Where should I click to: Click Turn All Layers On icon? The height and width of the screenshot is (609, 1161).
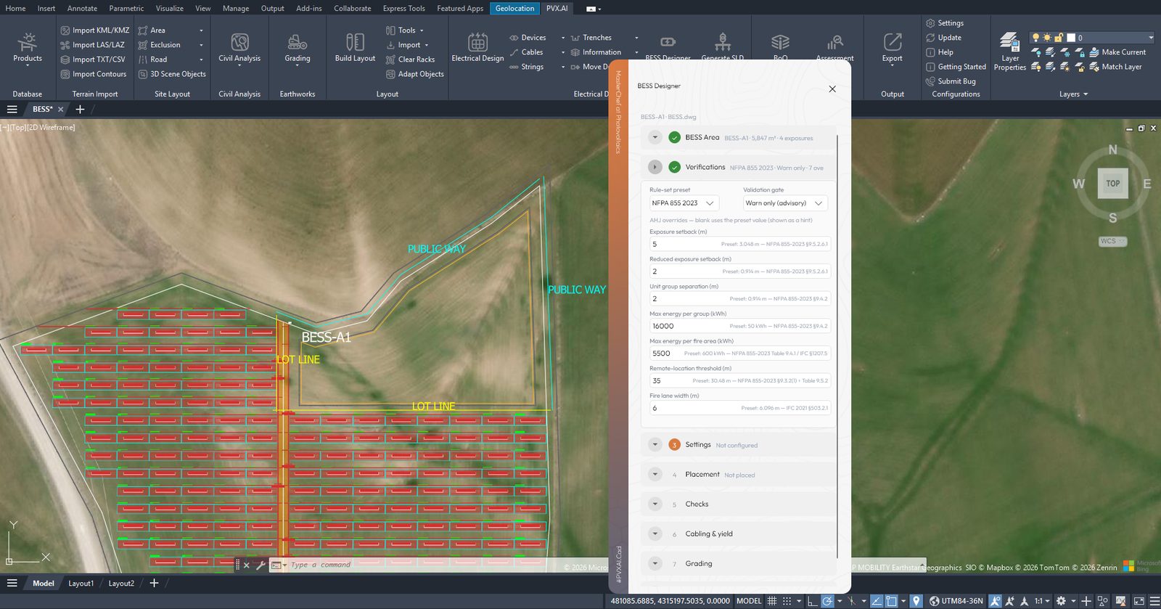[1036, 67]
